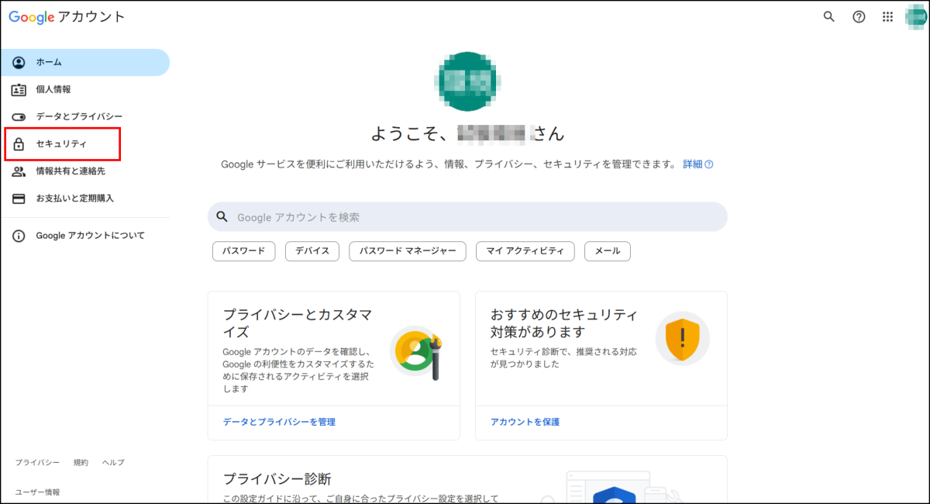Focus the Google アカウントを検索 field
Screen dimensions: 930x504
tap(467, 217)
